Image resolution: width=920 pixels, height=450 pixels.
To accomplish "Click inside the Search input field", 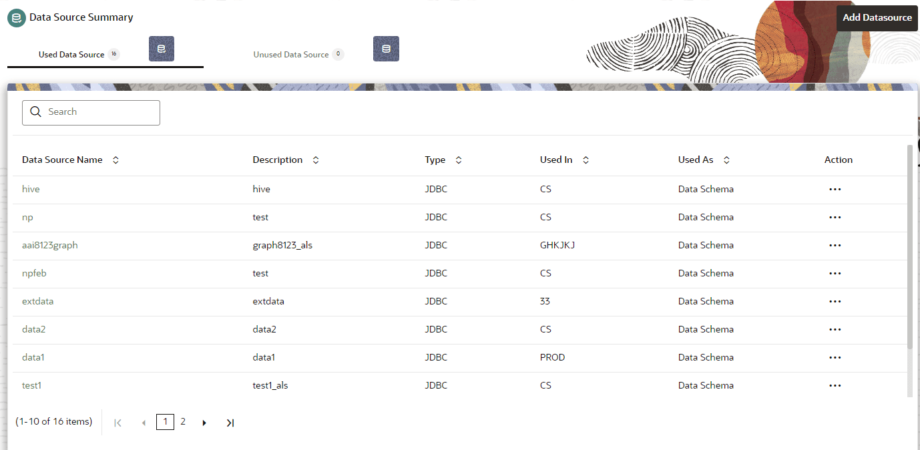I will [93, 112].
